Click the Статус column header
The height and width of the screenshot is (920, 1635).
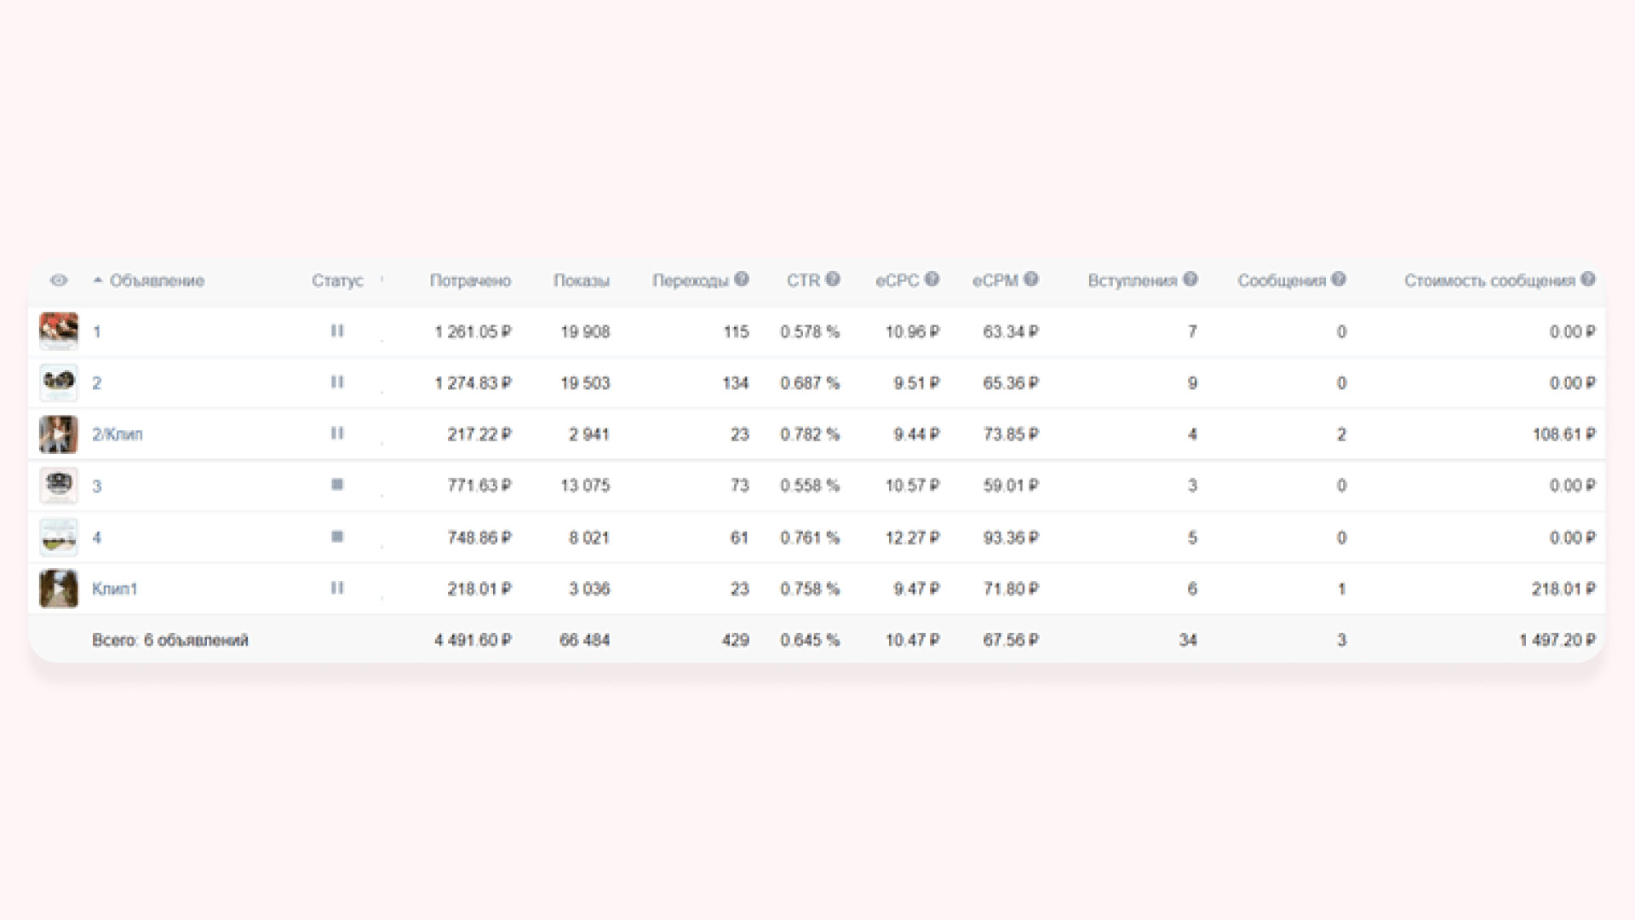(337, 280)
